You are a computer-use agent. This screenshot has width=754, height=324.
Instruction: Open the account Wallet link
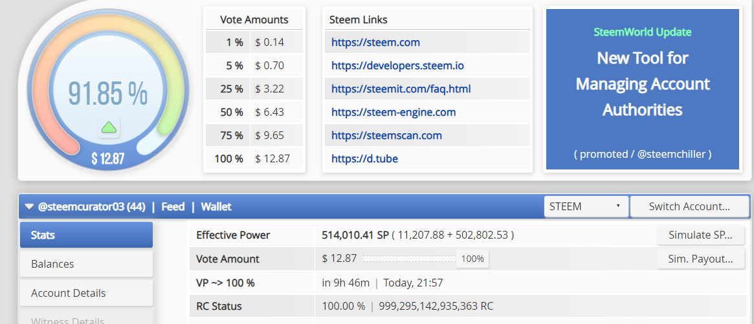click(x=216, y=207)
